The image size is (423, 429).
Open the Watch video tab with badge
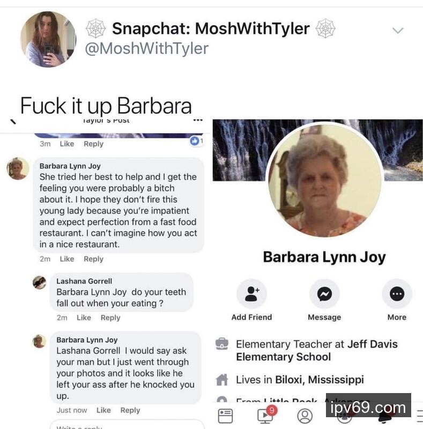coord(266,415)
